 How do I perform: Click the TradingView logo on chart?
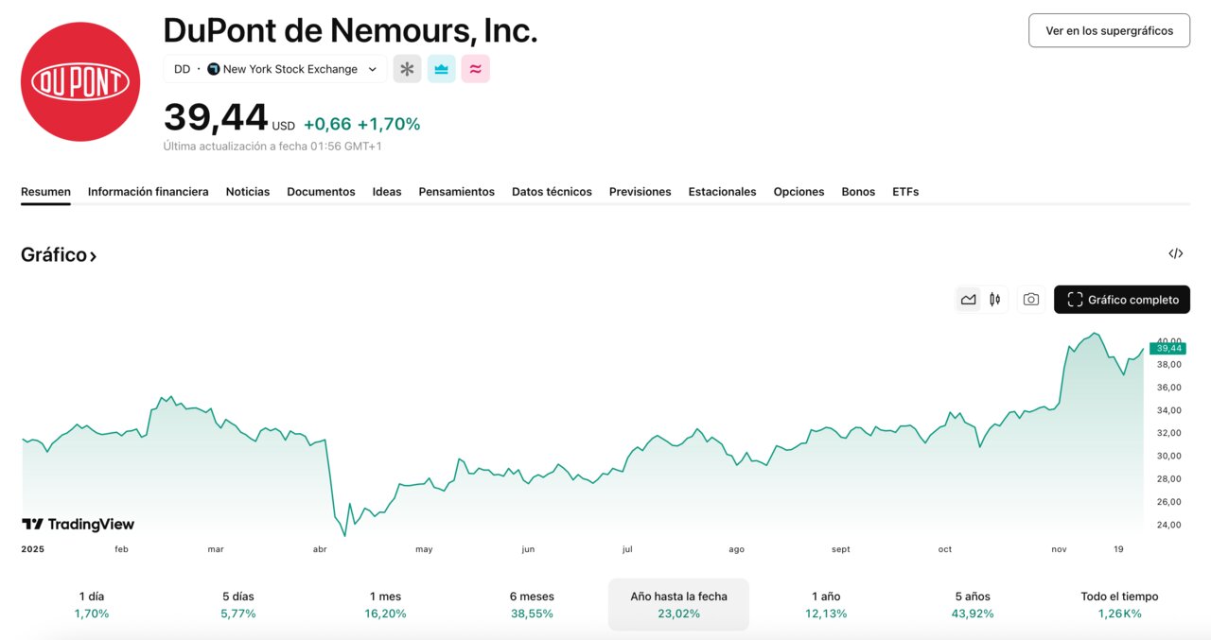coord(78,525)
